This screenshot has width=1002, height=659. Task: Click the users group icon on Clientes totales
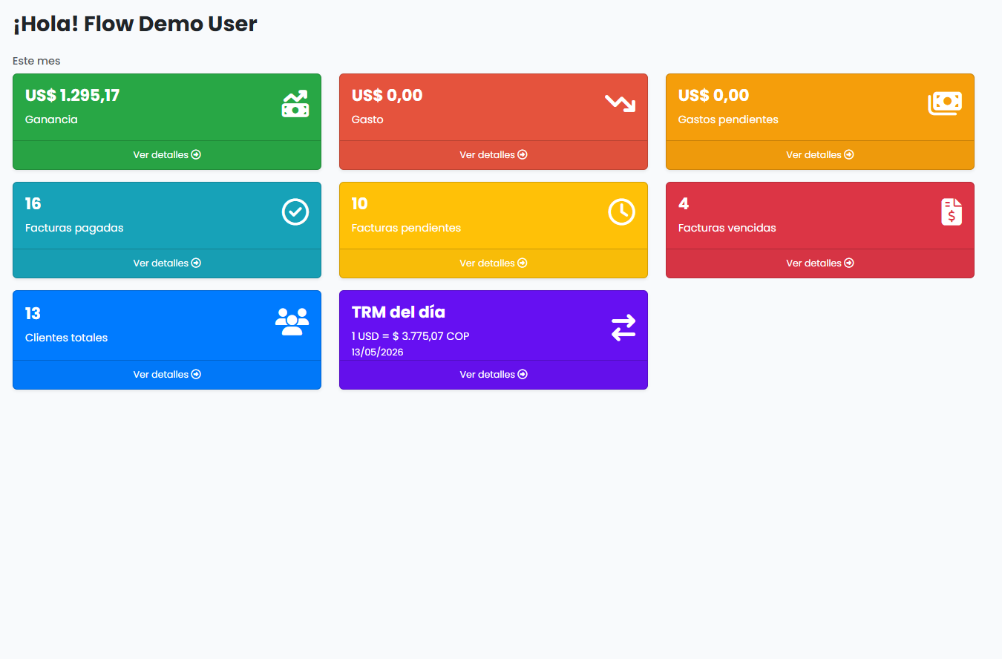click(292, 321)
